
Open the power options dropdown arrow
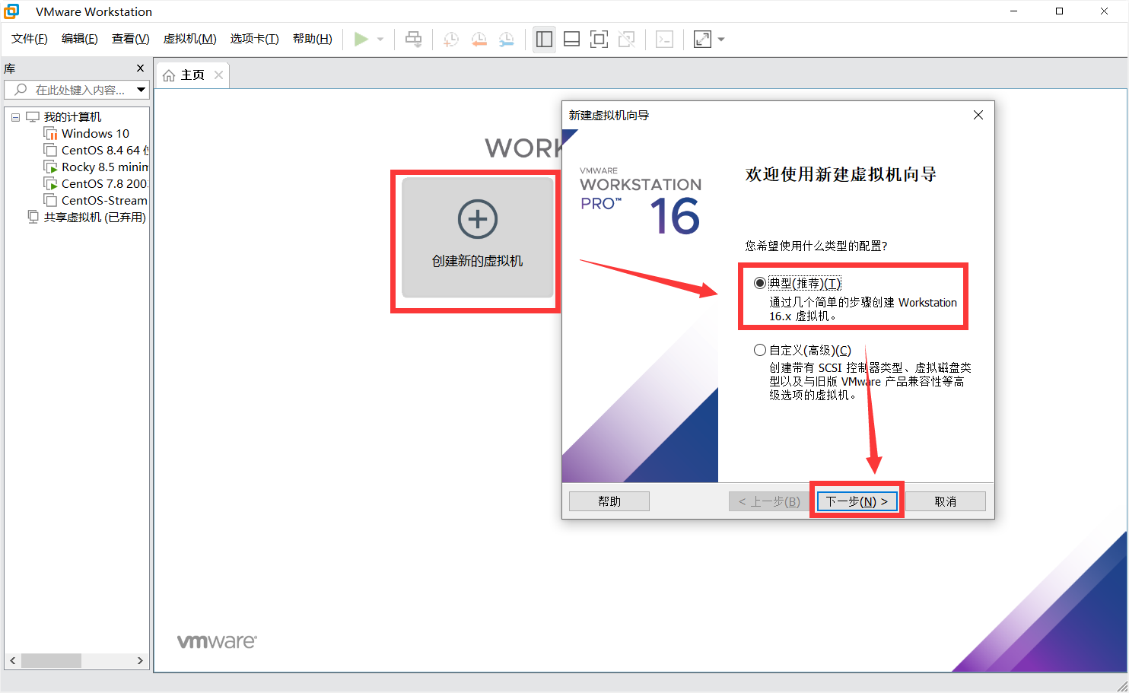(x=380, y=40)
